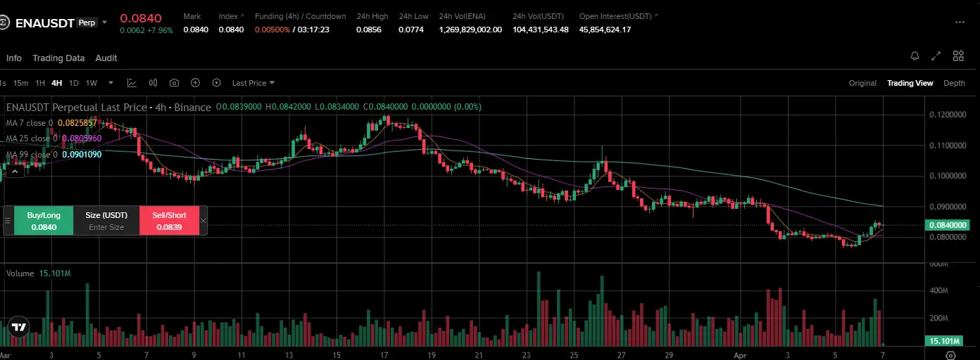Switch to Original chart view
Viewport: 980px width, 360px height.
click(862, 83)
